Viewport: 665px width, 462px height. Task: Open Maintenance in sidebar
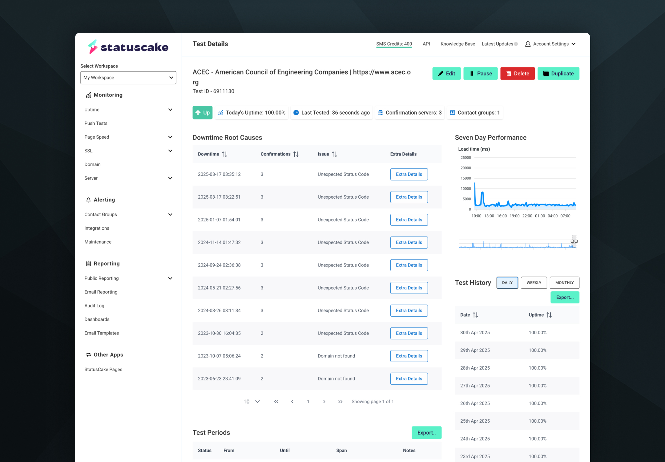[98, 242]
